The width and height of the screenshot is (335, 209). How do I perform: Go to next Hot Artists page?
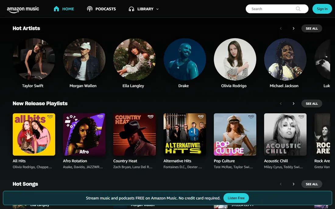click(294, 28)
